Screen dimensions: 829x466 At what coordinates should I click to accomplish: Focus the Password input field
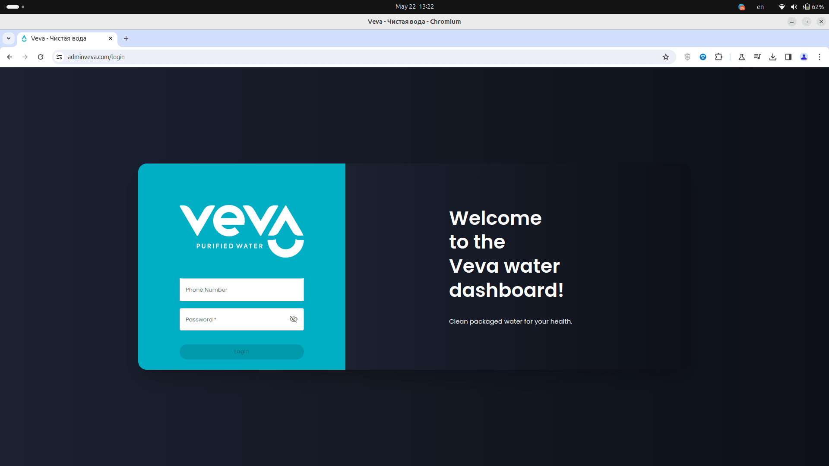pyautogui.click(x=233, y=319)
